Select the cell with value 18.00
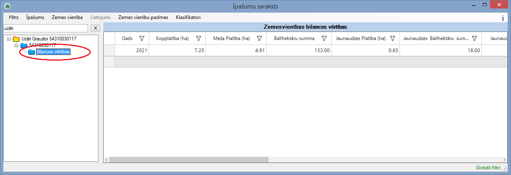The height and width of the screenshot is (175, 511). tap(440, 51)
